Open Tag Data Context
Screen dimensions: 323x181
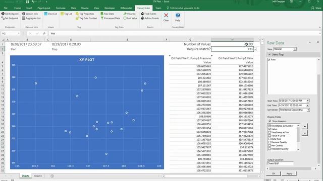[86, 18]
